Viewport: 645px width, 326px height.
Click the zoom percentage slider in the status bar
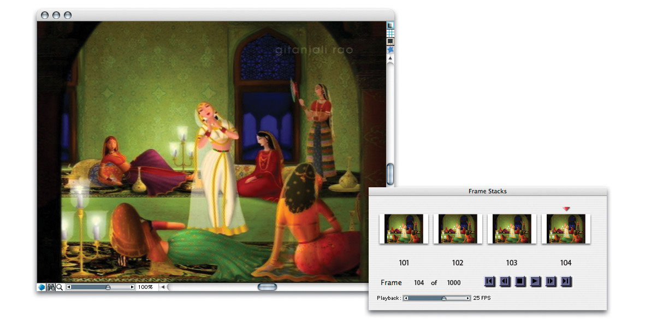pos(108,287)
